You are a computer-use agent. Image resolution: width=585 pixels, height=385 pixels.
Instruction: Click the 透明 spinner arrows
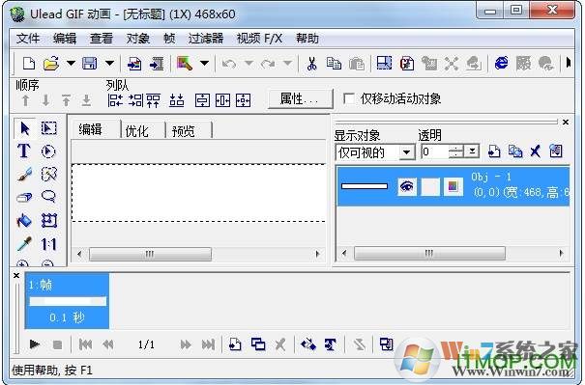pos(455,151)
